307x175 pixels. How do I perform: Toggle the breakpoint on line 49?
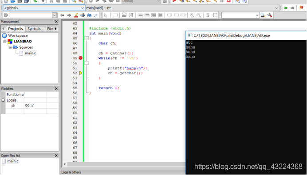coord(80,58)
